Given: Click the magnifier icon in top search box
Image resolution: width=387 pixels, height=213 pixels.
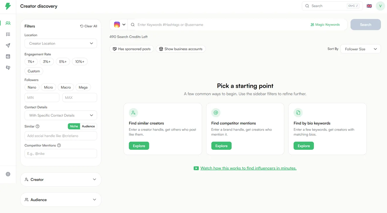Looking at the screenshot, I should pos(307,6).
